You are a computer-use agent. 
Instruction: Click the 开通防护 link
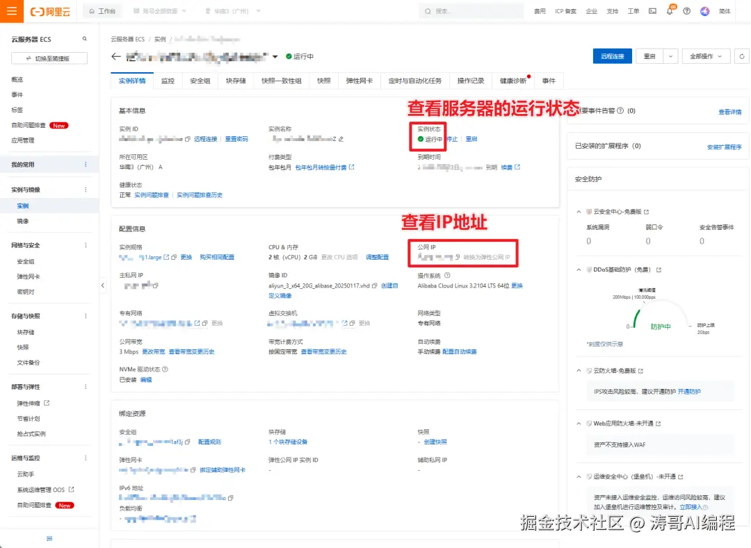pos(689,392)
